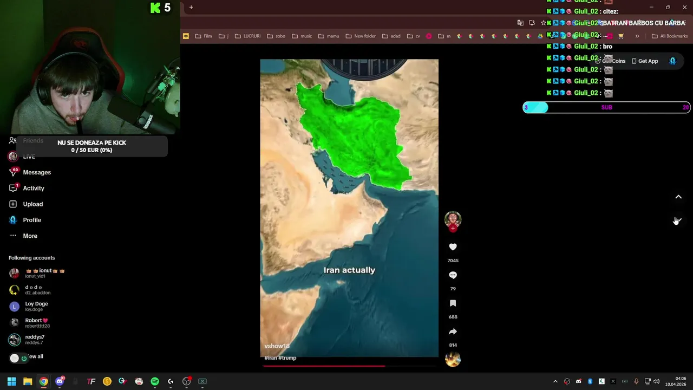
Task: Bookmark the video with 688 saves
Action: coord(453,303)
